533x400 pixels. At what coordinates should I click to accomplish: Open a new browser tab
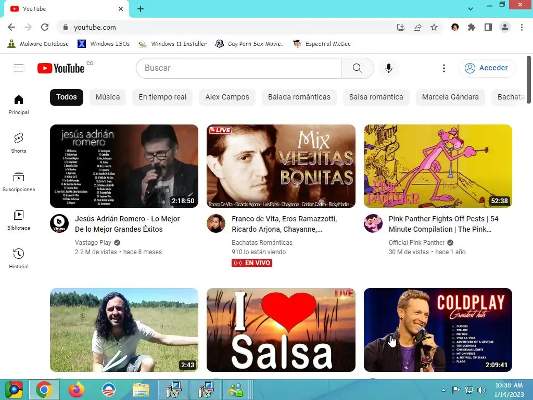pos(141,9)
